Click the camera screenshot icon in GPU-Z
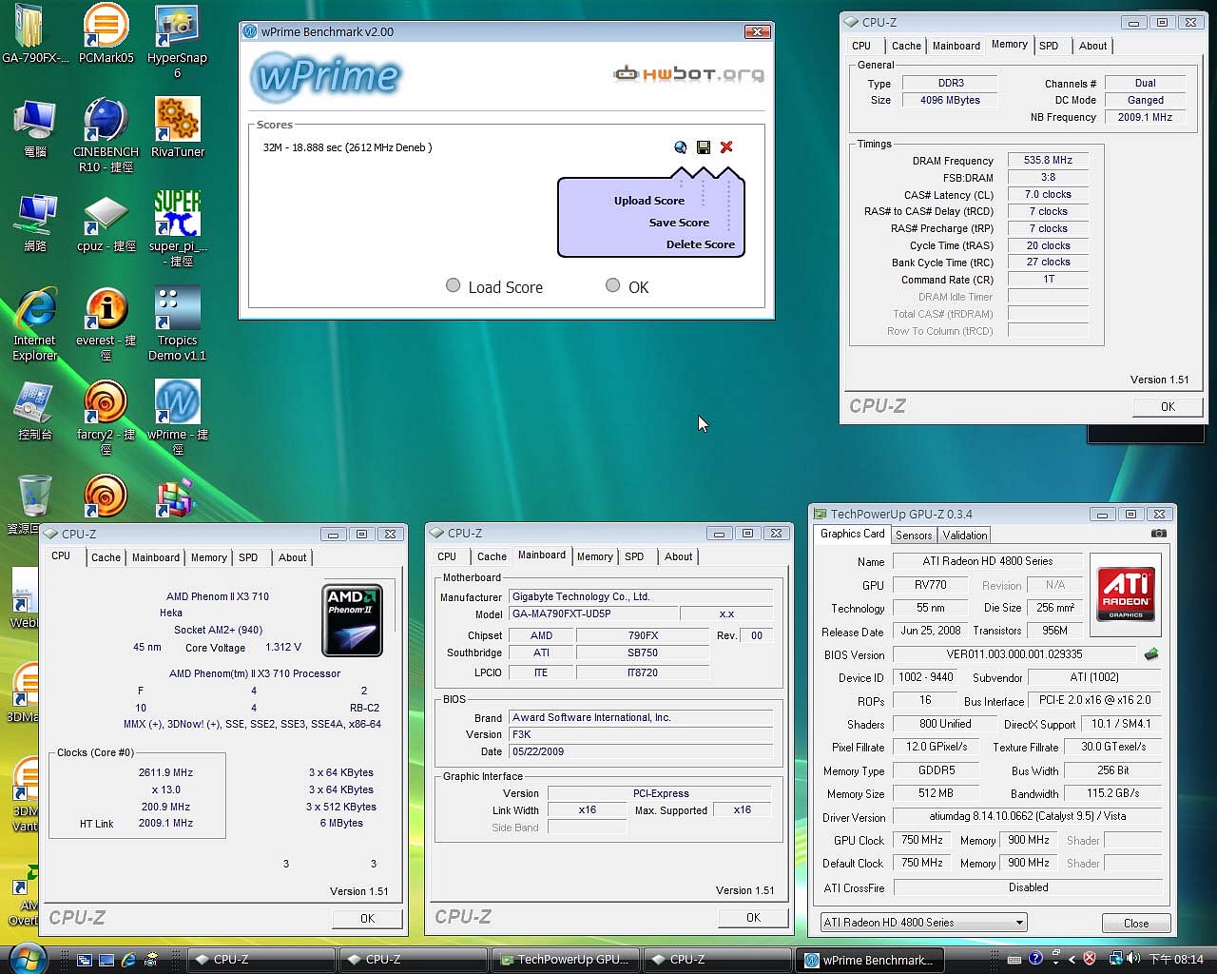The height and width of the screenshot is (974, 1217). [x=1158, y=535]
